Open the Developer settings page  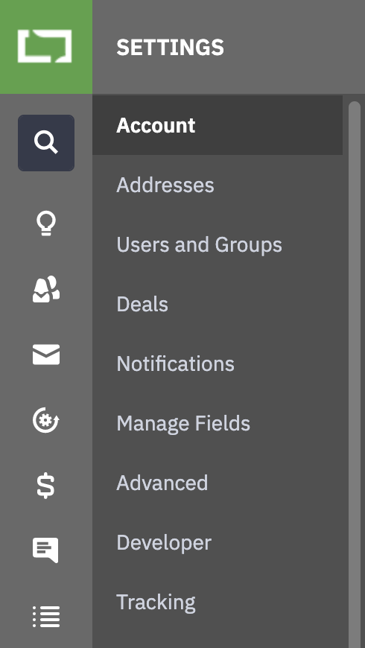tap(218, 542)
